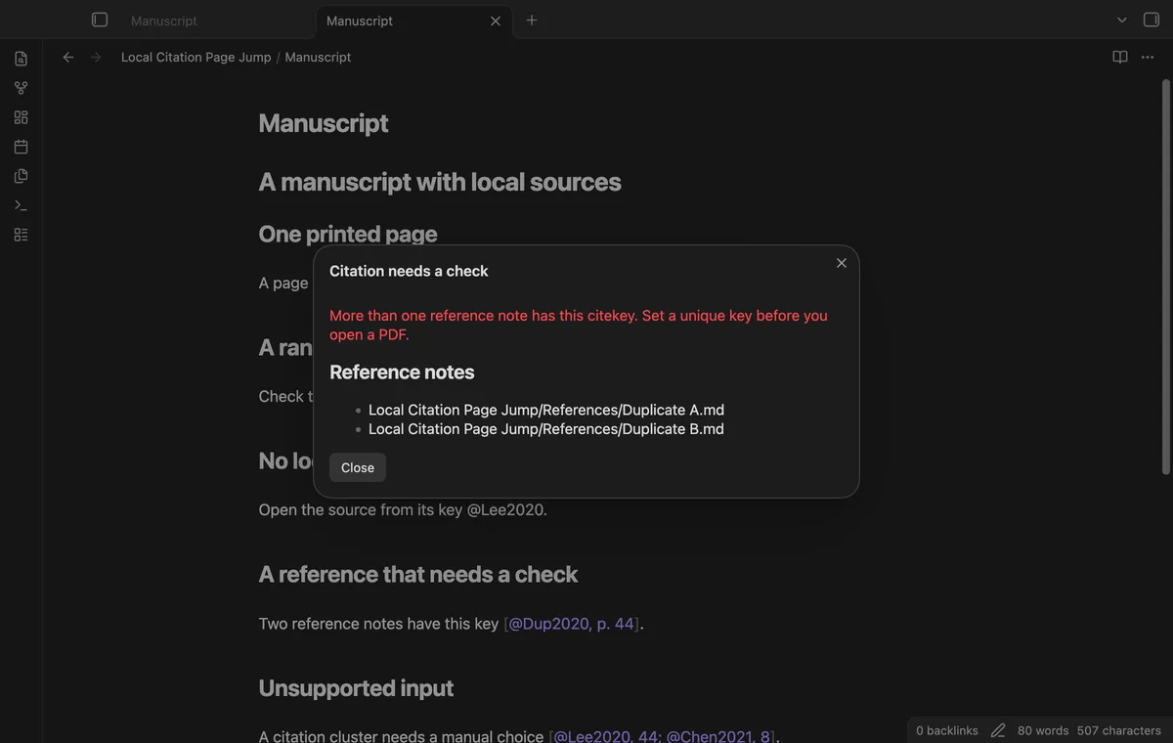Screen dimensions: 1173x743
Task: Click the Reference notes heading
Action: coord(402,371)
